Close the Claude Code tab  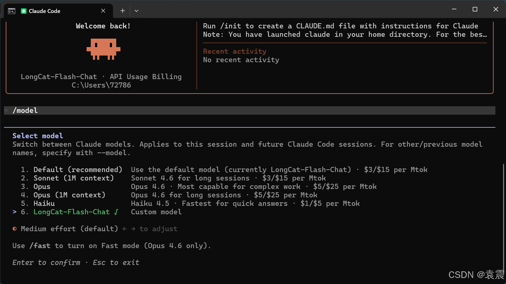click(x=103, y=11)
